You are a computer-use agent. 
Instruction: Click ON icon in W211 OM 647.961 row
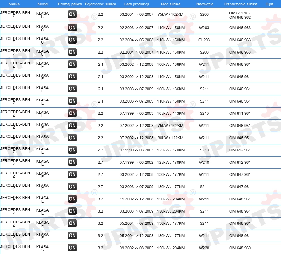[x=72, y=174]
